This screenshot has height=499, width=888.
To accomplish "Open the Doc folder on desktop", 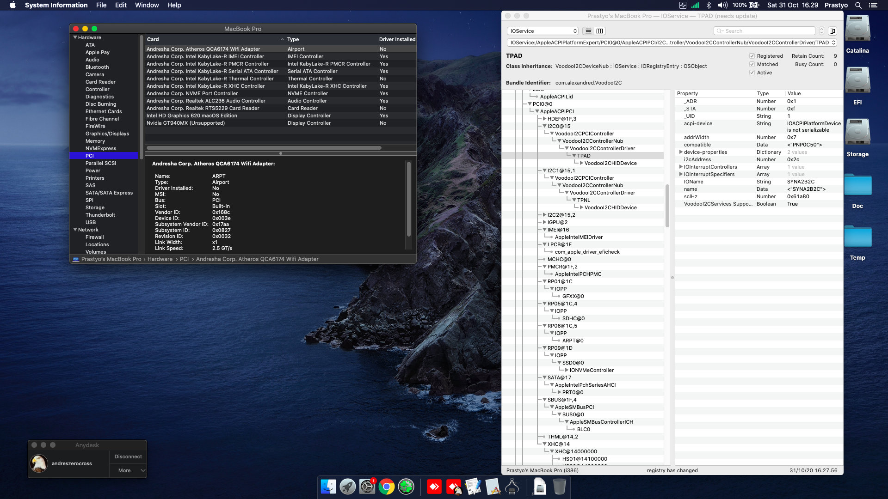I will (857, 185).
